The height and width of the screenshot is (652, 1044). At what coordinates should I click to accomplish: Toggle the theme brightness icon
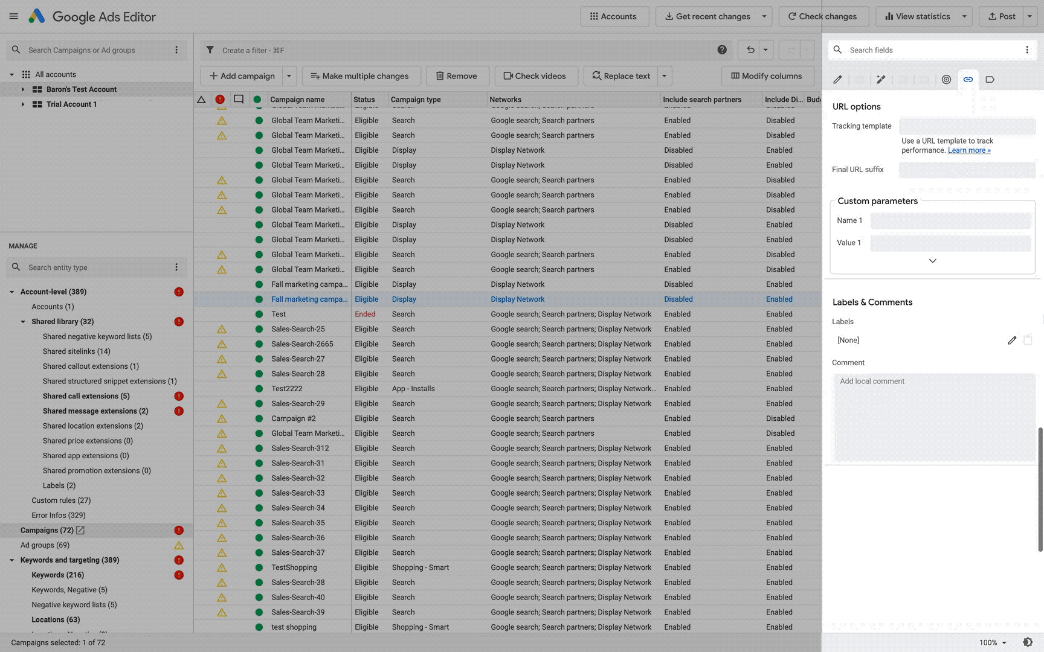(1028, 642)
